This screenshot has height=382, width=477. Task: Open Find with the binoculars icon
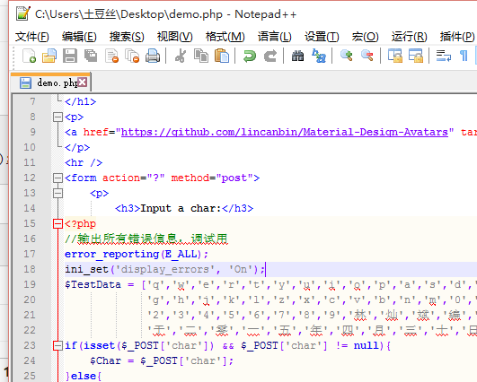coord(297,56)
